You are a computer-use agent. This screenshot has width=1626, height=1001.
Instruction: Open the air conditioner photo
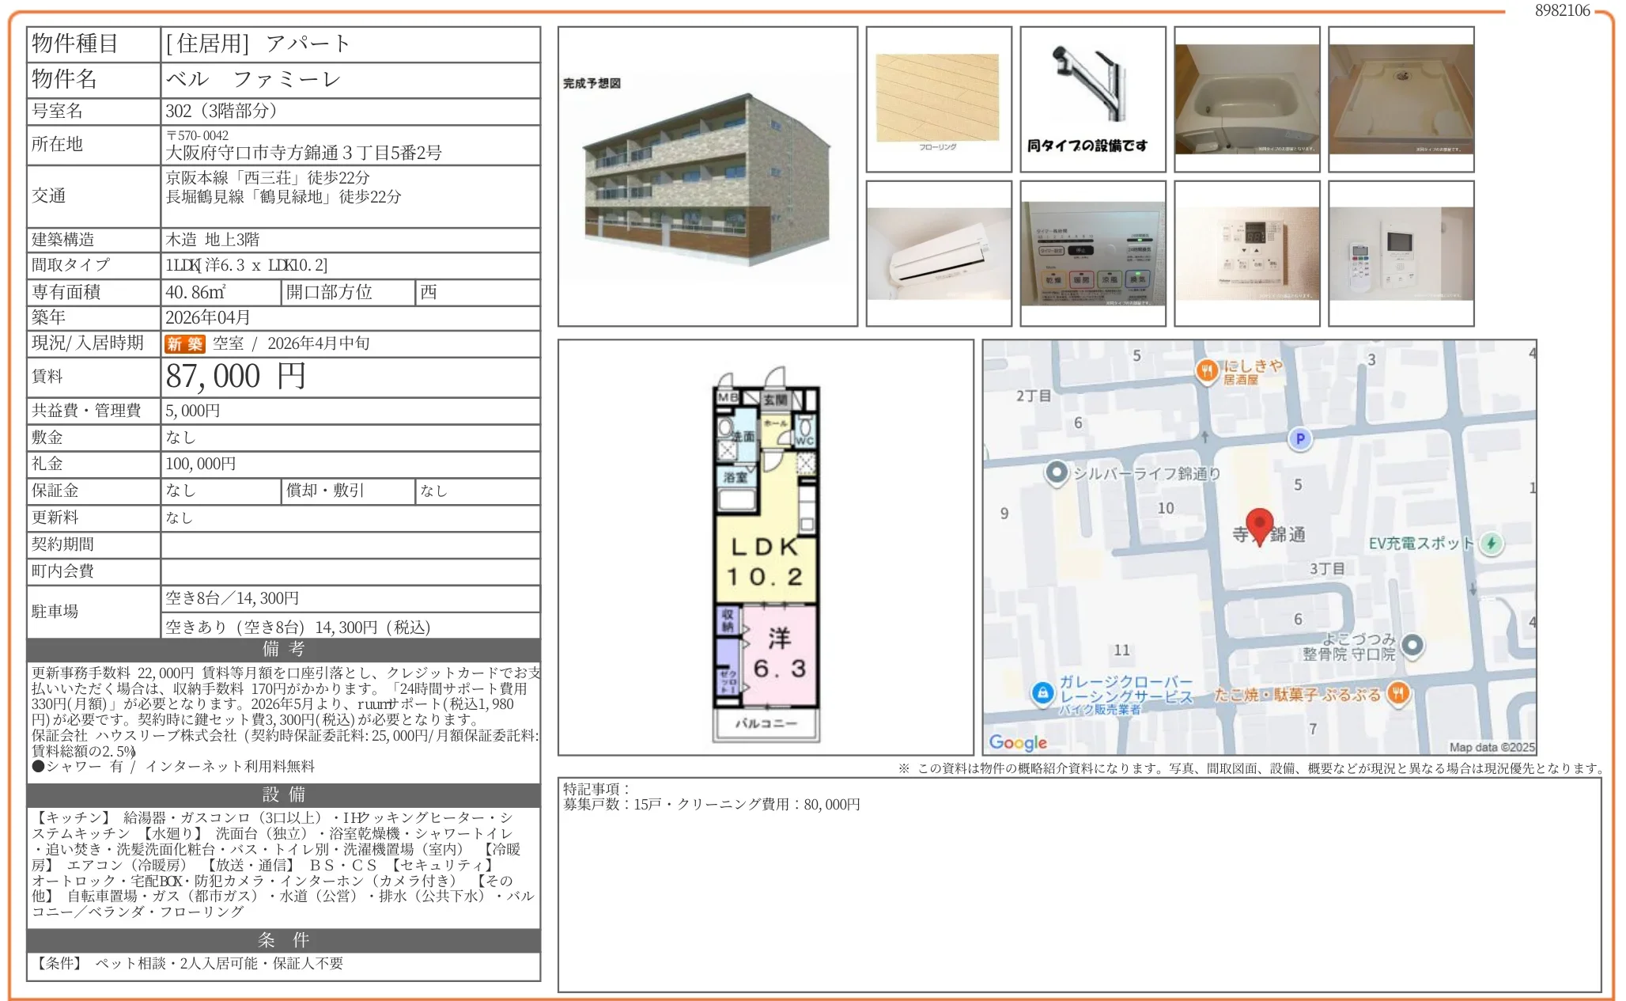(938, 253)
